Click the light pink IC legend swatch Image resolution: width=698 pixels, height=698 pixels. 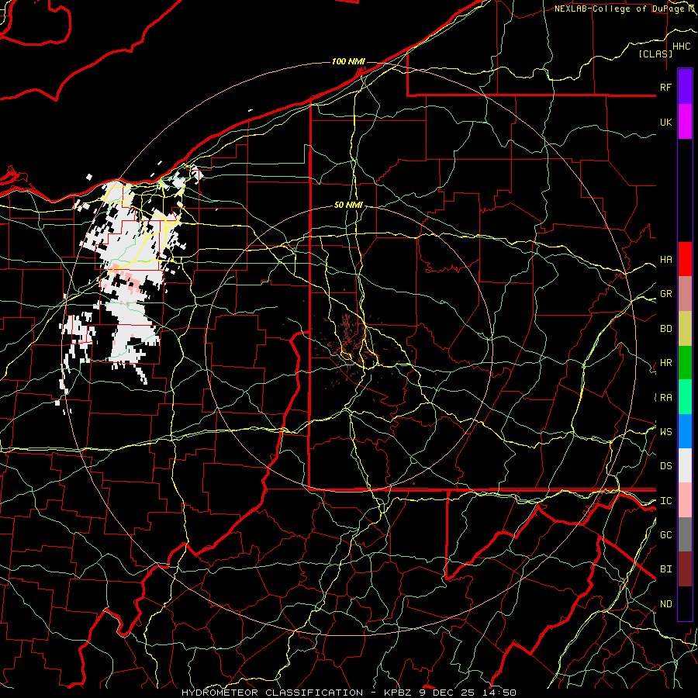click(x=685, y=500)
